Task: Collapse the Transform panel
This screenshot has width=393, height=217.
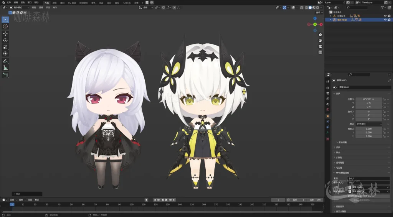Action: (x=338, y=94)
